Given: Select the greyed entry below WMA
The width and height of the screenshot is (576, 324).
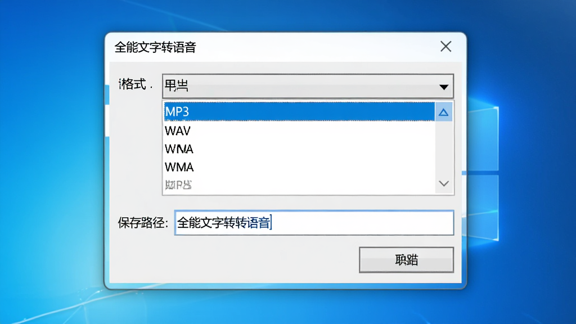Looking at the screenshot, I should 299,184.
